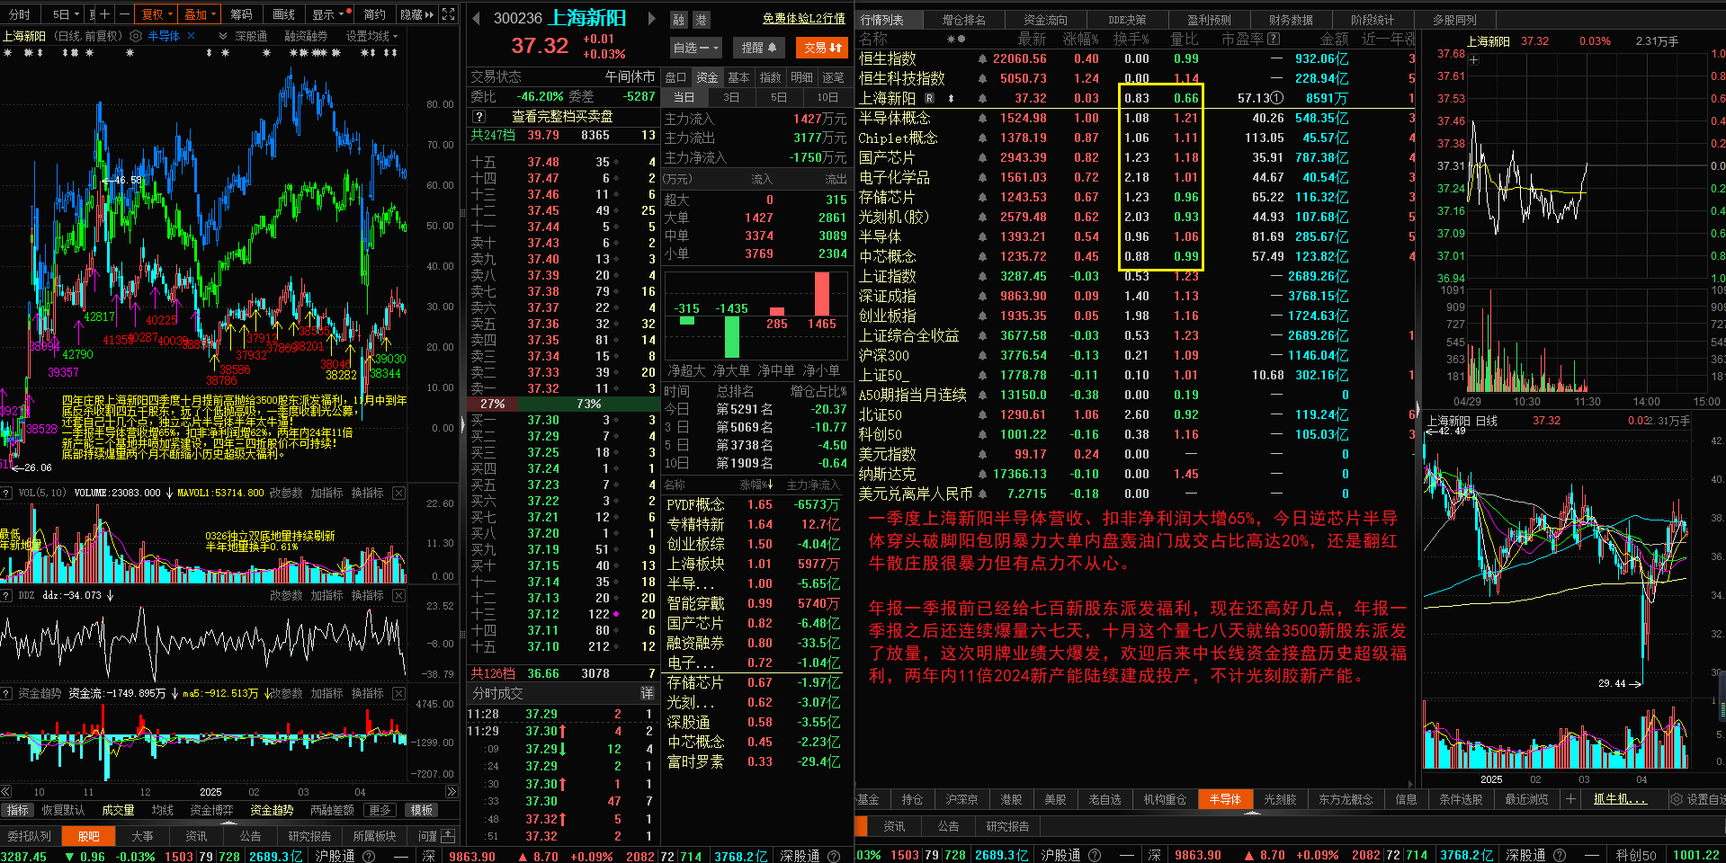Click the 提醒 alert button
1726x863 pixels.
pos(758,48)
